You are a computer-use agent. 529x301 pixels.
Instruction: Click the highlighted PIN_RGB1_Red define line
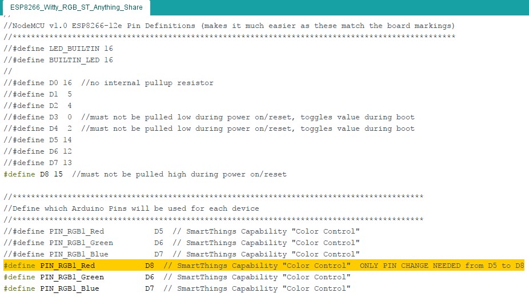coord(264,266)
